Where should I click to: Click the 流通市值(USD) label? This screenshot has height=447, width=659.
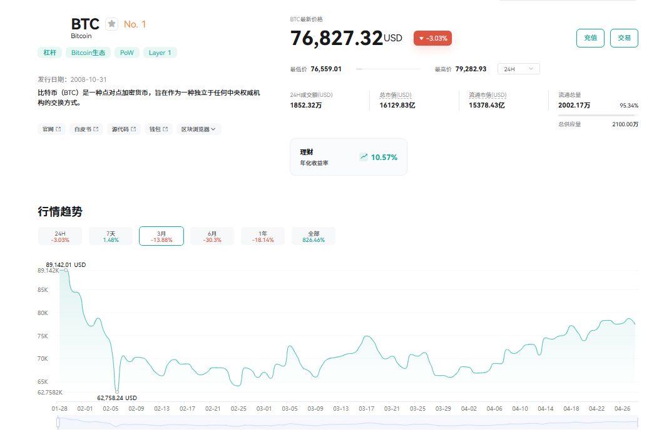tap(488, 95)
